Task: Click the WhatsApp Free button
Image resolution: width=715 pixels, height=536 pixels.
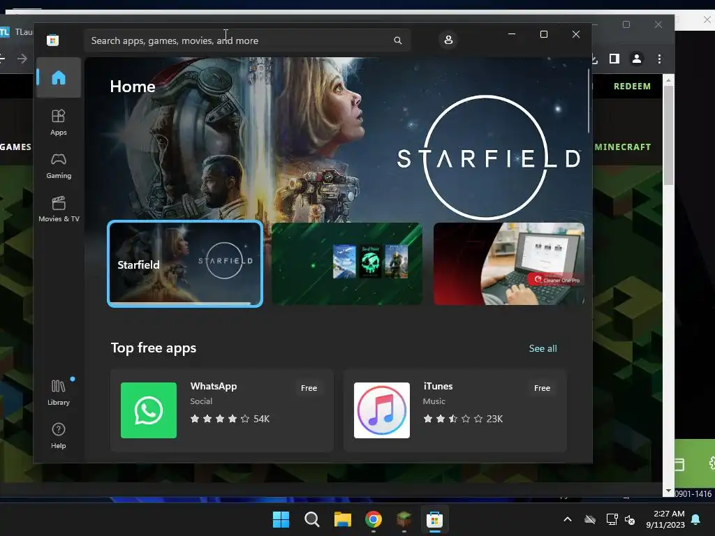Action: pyautogui.click(x=309, y=388)
